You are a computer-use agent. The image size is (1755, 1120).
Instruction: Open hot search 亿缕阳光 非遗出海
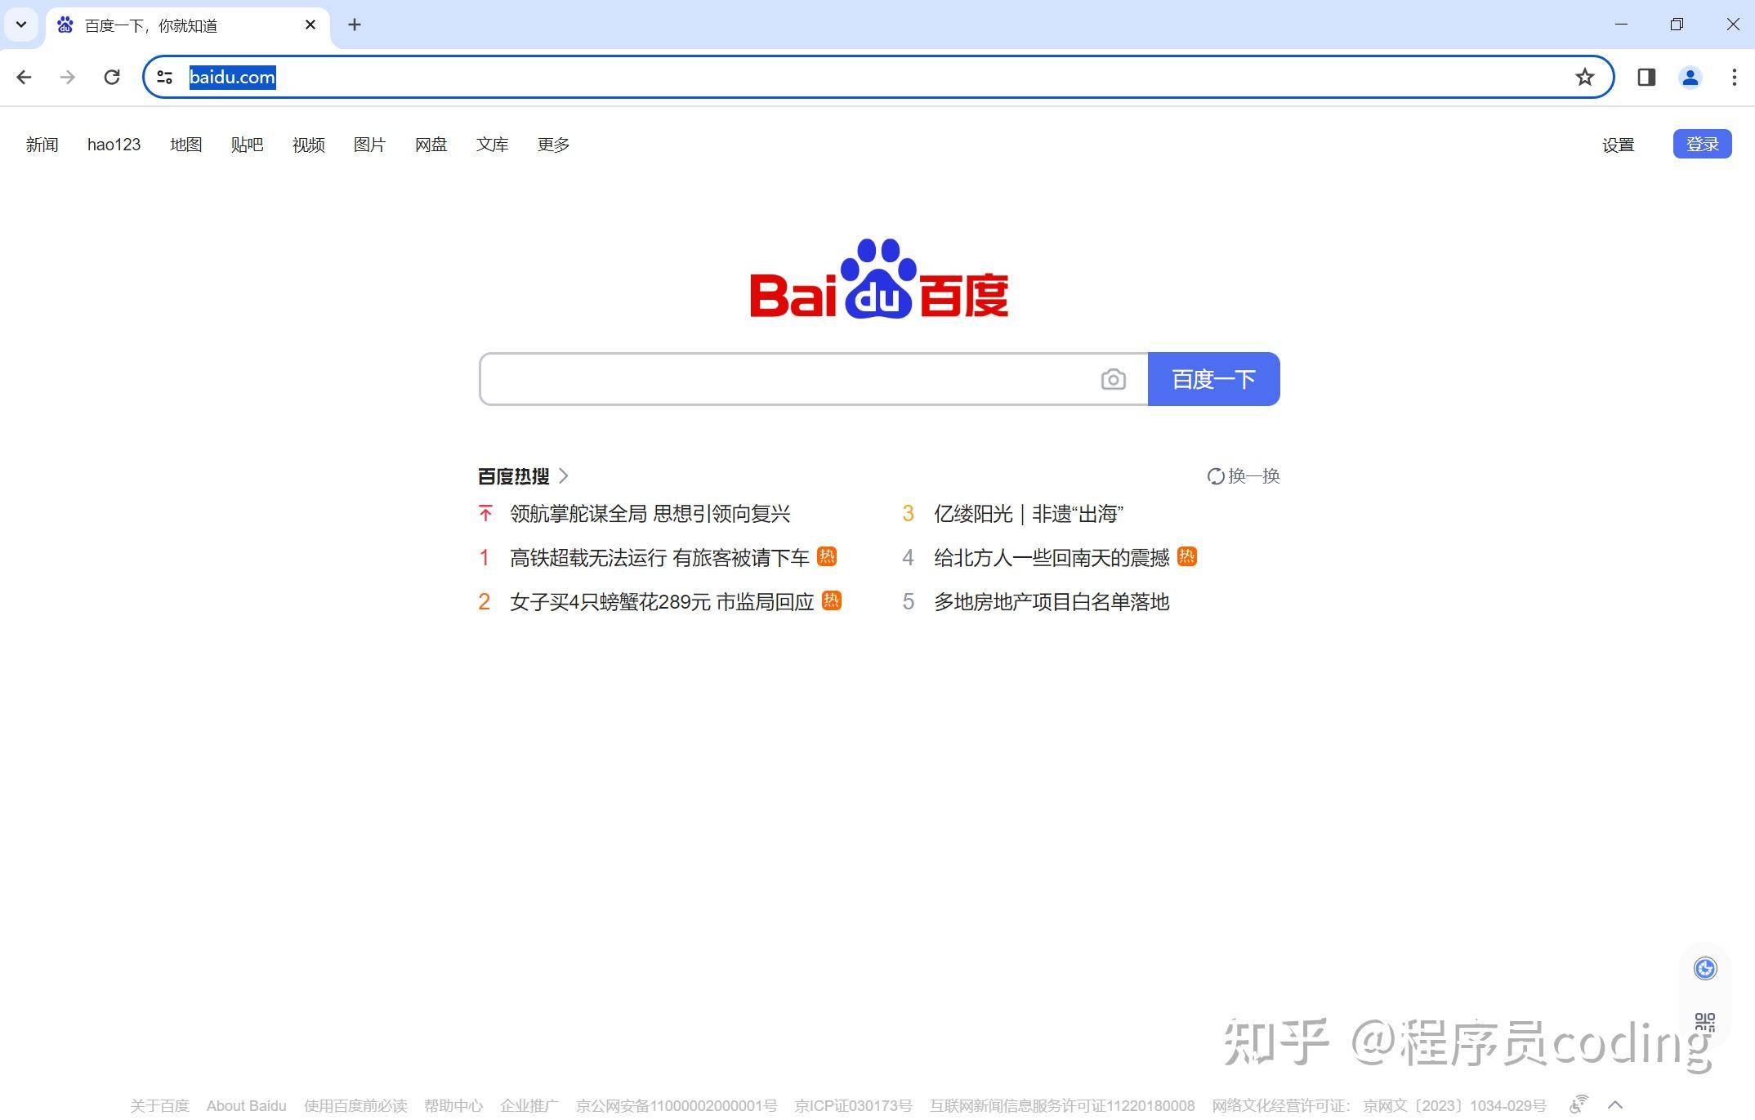[1029, 514]
